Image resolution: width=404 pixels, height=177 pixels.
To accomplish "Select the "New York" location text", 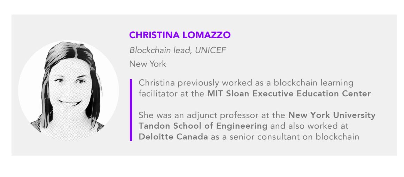I will [148, 64].
